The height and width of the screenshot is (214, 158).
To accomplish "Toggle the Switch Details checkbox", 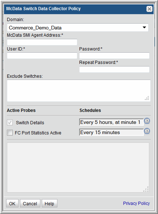I will [10, 122].
